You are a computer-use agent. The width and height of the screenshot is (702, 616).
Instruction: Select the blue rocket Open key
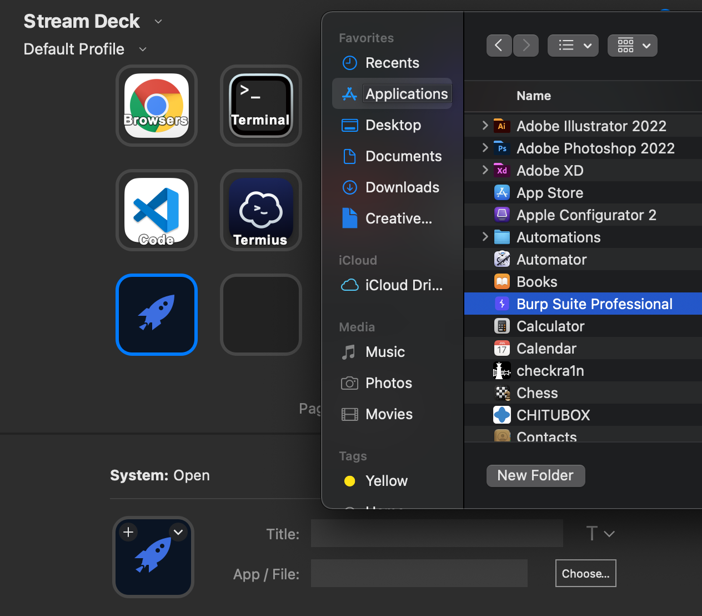point(156,315)
